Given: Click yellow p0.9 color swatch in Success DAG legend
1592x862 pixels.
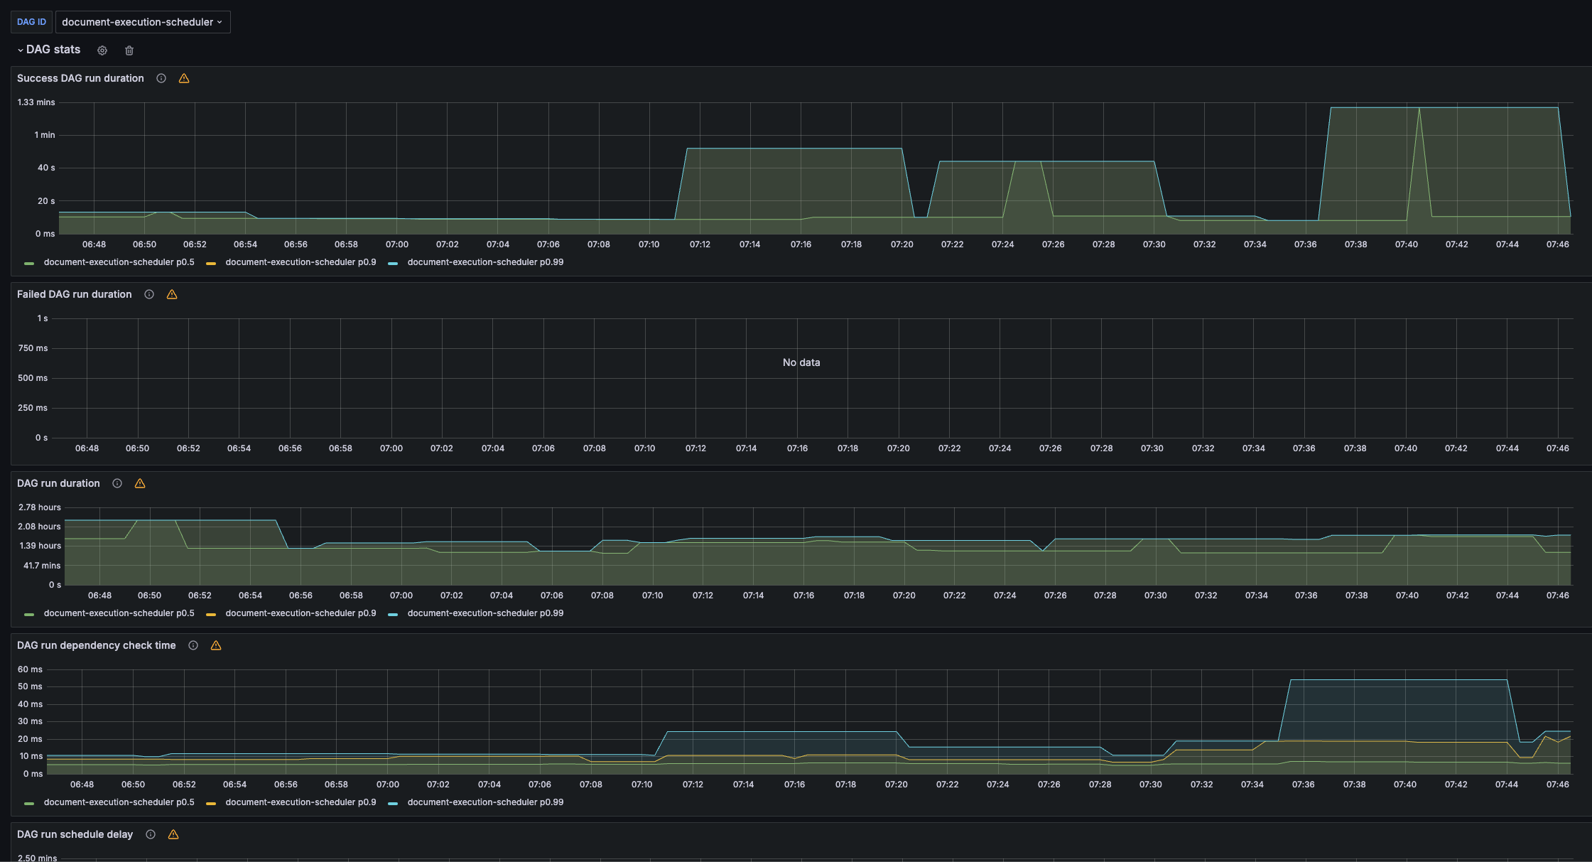Looking at the screenshot, I should pos(211,263).
